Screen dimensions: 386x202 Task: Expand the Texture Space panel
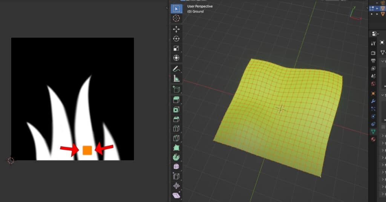tap(383, 172)
